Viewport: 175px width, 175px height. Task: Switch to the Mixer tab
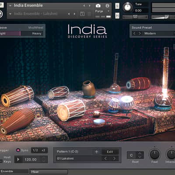tap(49, 172)
